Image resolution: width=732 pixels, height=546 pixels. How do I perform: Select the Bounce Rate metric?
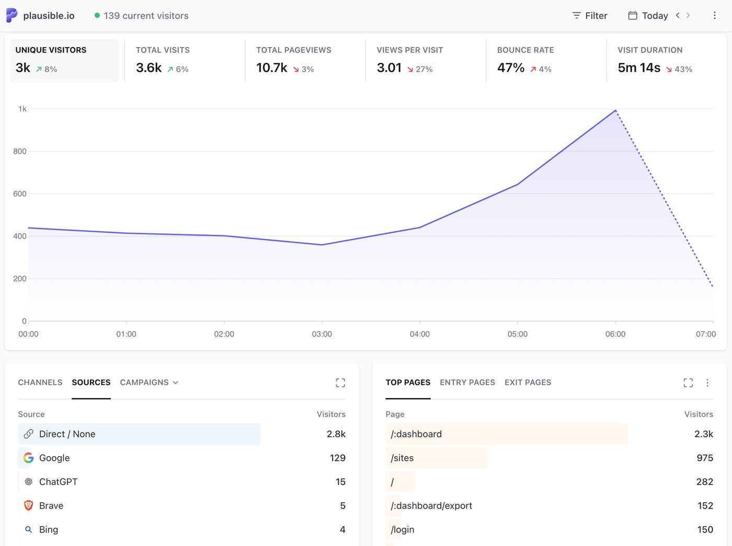tap(546, 61)
